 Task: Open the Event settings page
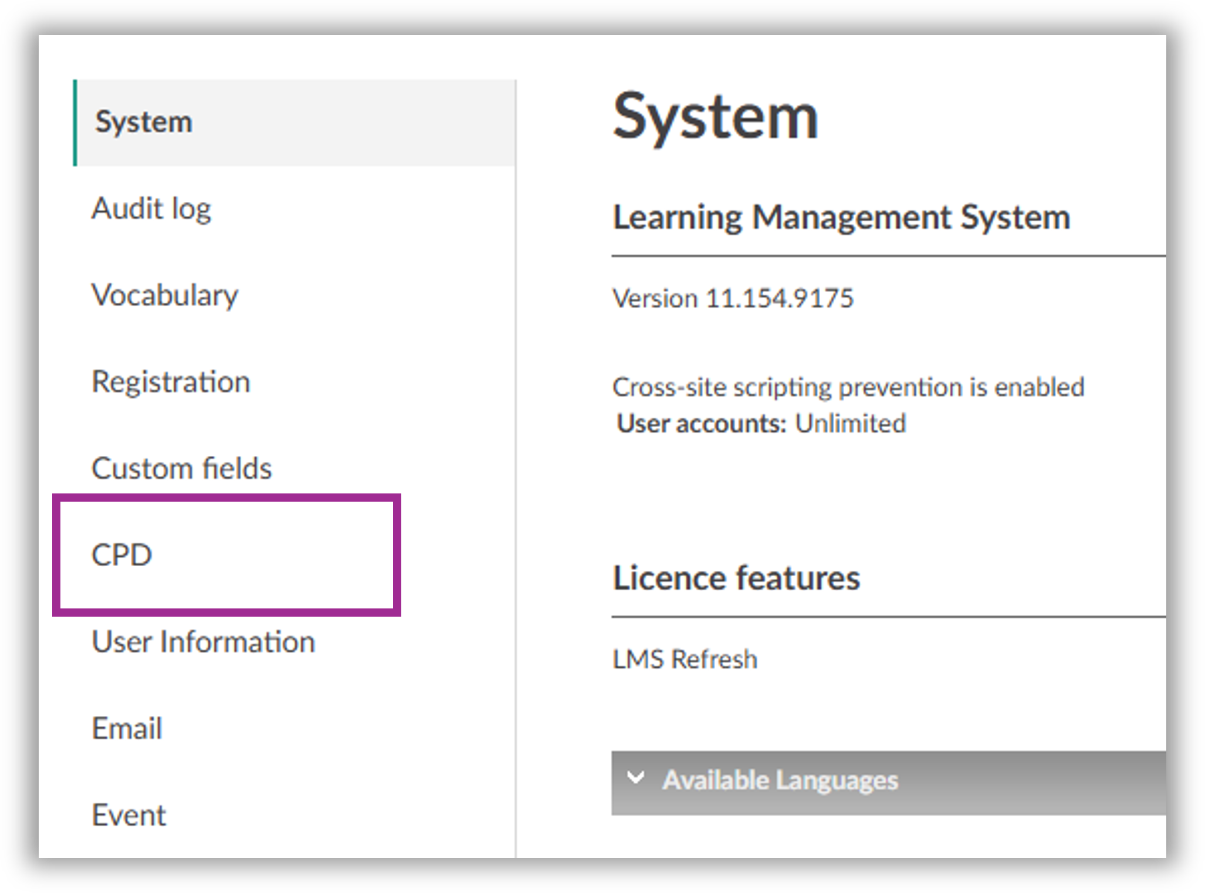pos(129,815)
